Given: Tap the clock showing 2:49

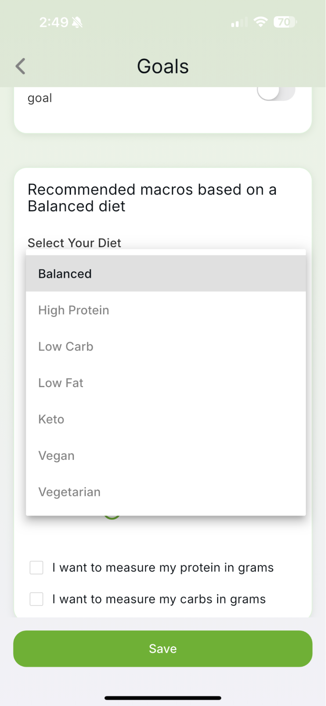Looking at the screenshot, I should (x=54, y=23).
